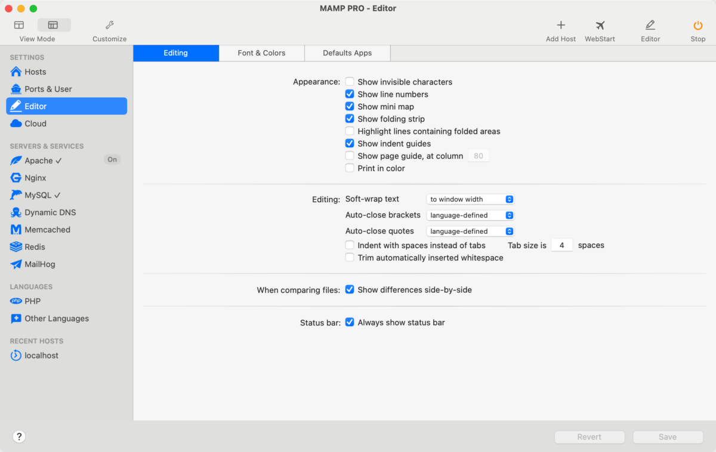Click the Editor sidebar pencil icon
Screen dimensions: 716x452
[16, 106]
